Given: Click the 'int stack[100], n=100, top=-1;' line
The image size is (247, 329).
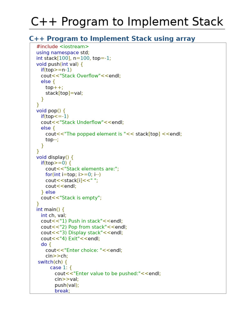Looking at the screenshot, I should pos(74,58).
